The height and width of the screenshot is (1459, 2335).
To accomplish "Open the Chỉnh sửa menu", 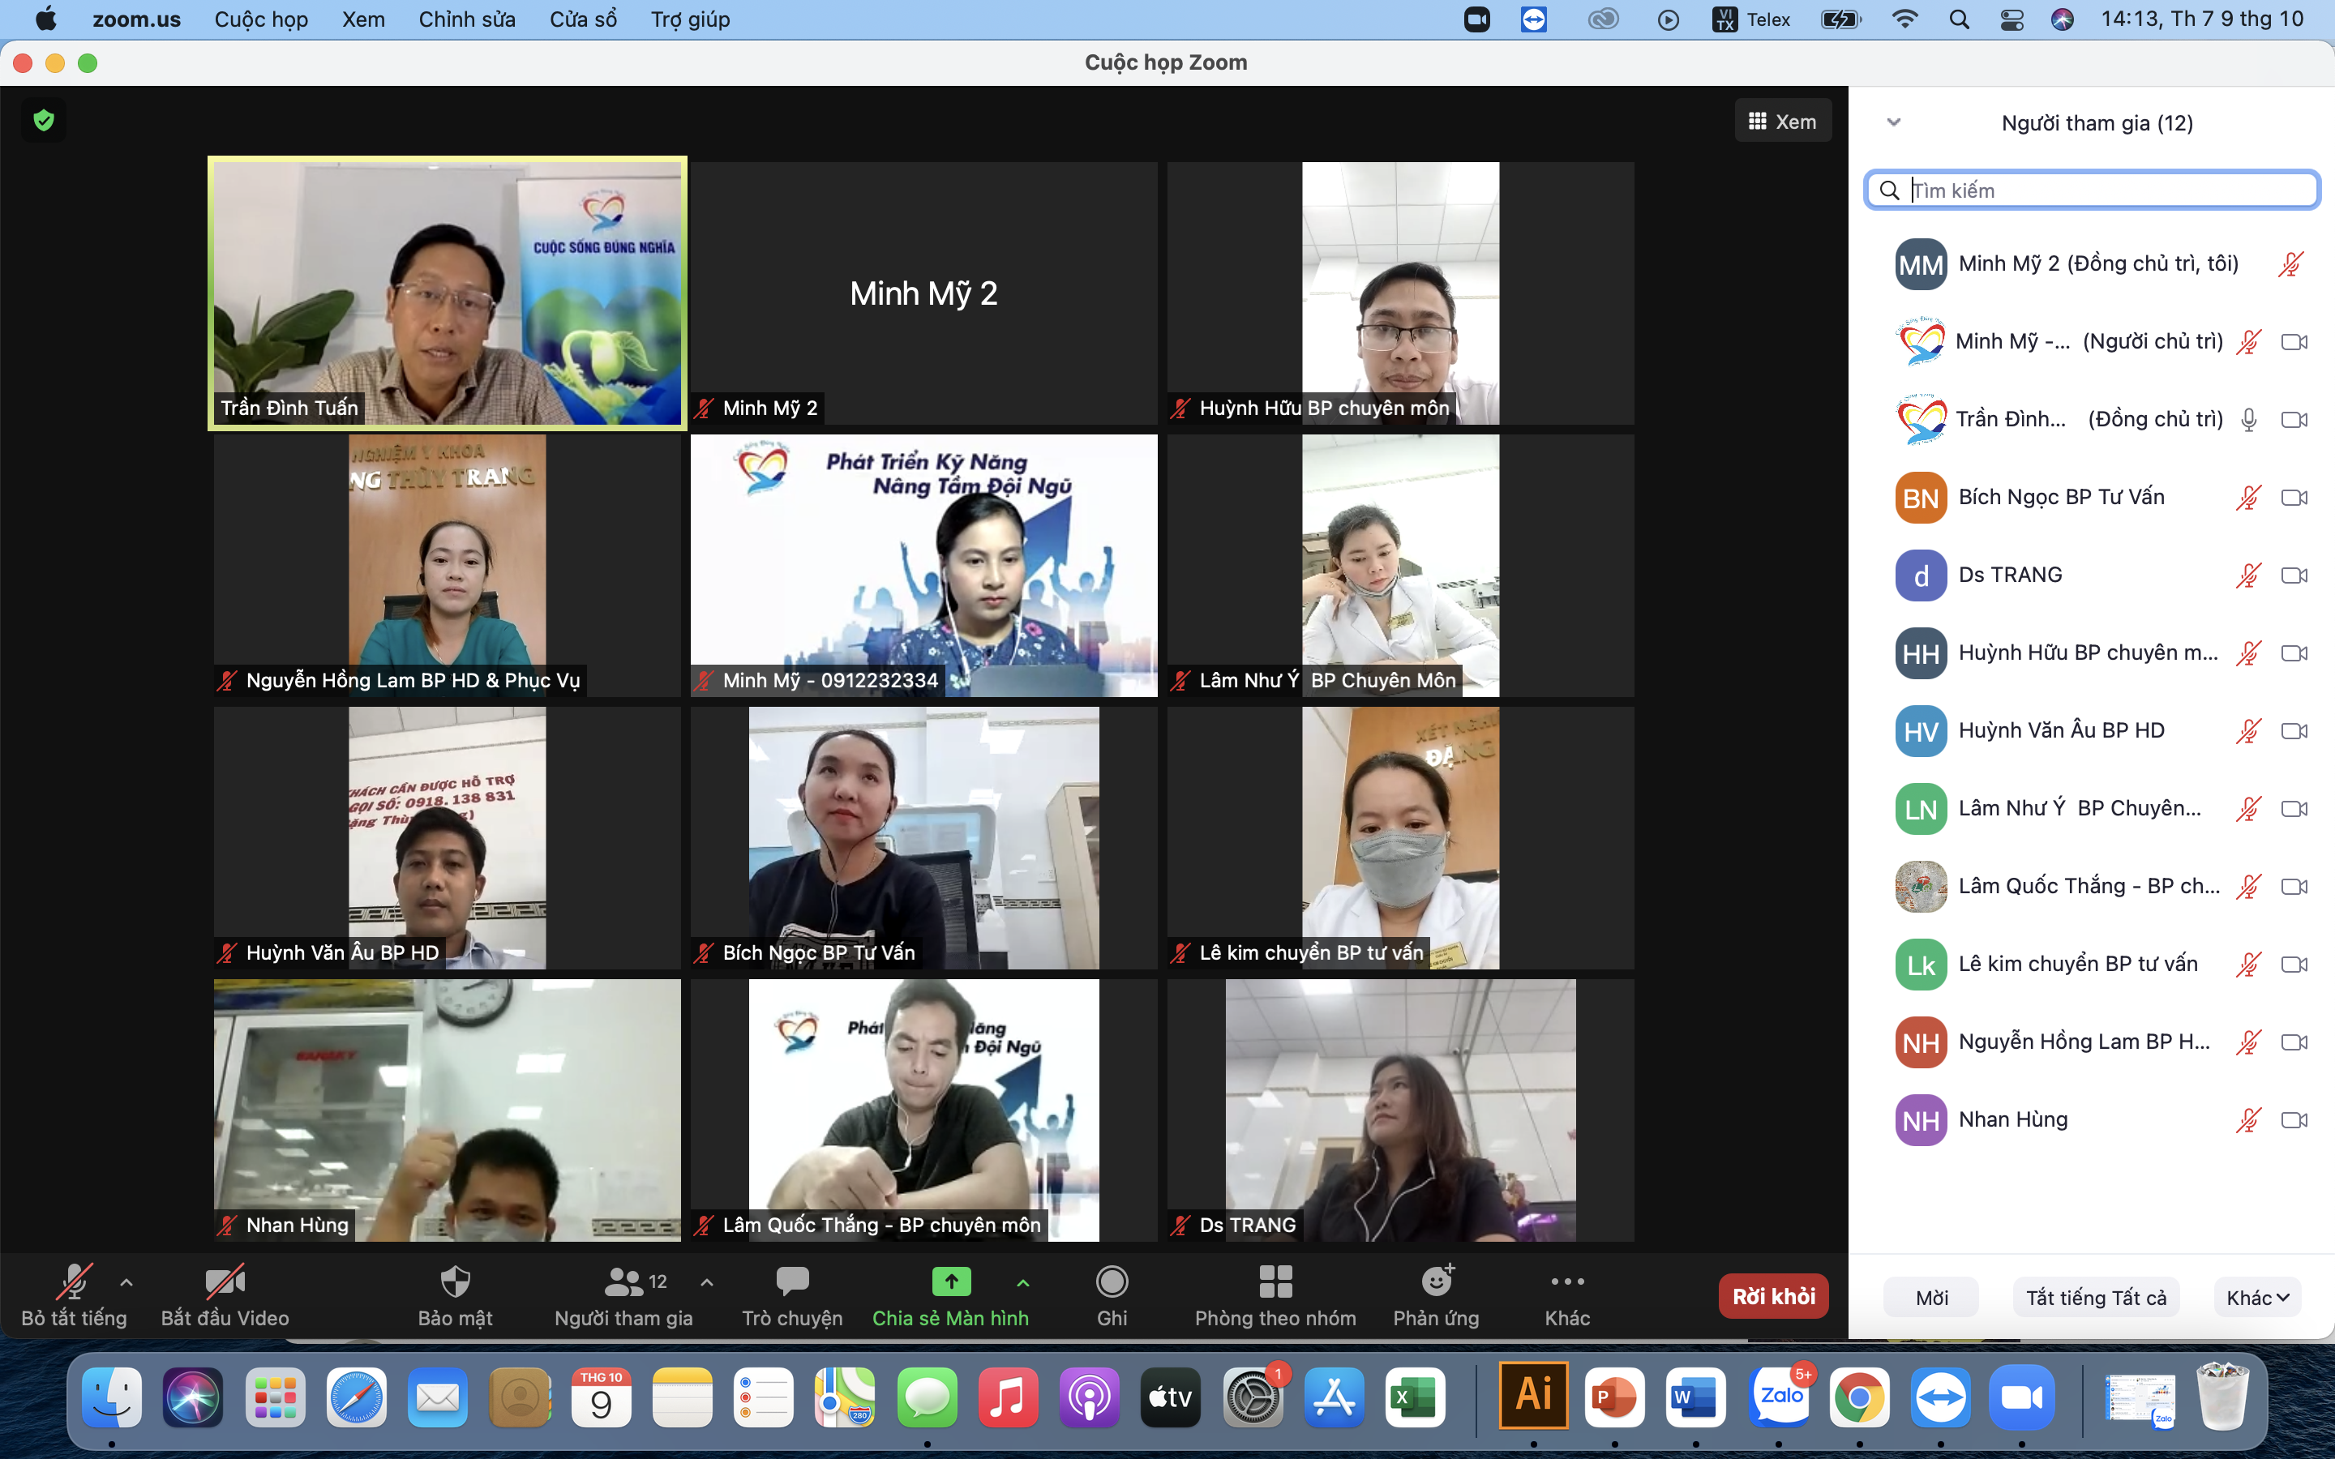I will click(x=466, y=19).
